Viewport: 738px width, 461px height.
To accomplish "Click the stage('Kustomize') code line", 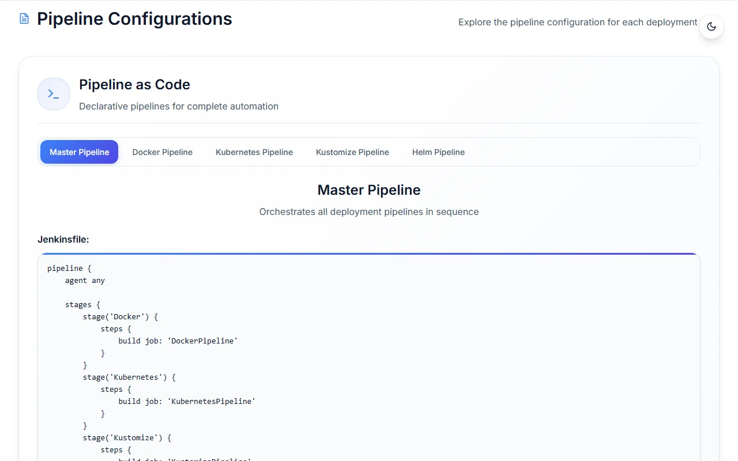I will click(x=127, y=438).
